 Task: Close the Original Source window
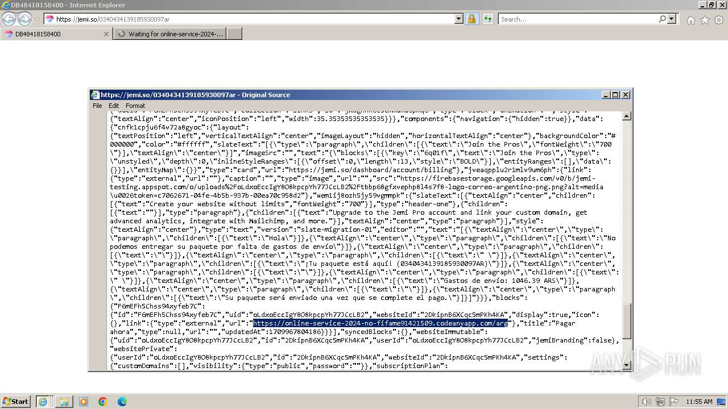pyautogui.click(x=626, y=95)
